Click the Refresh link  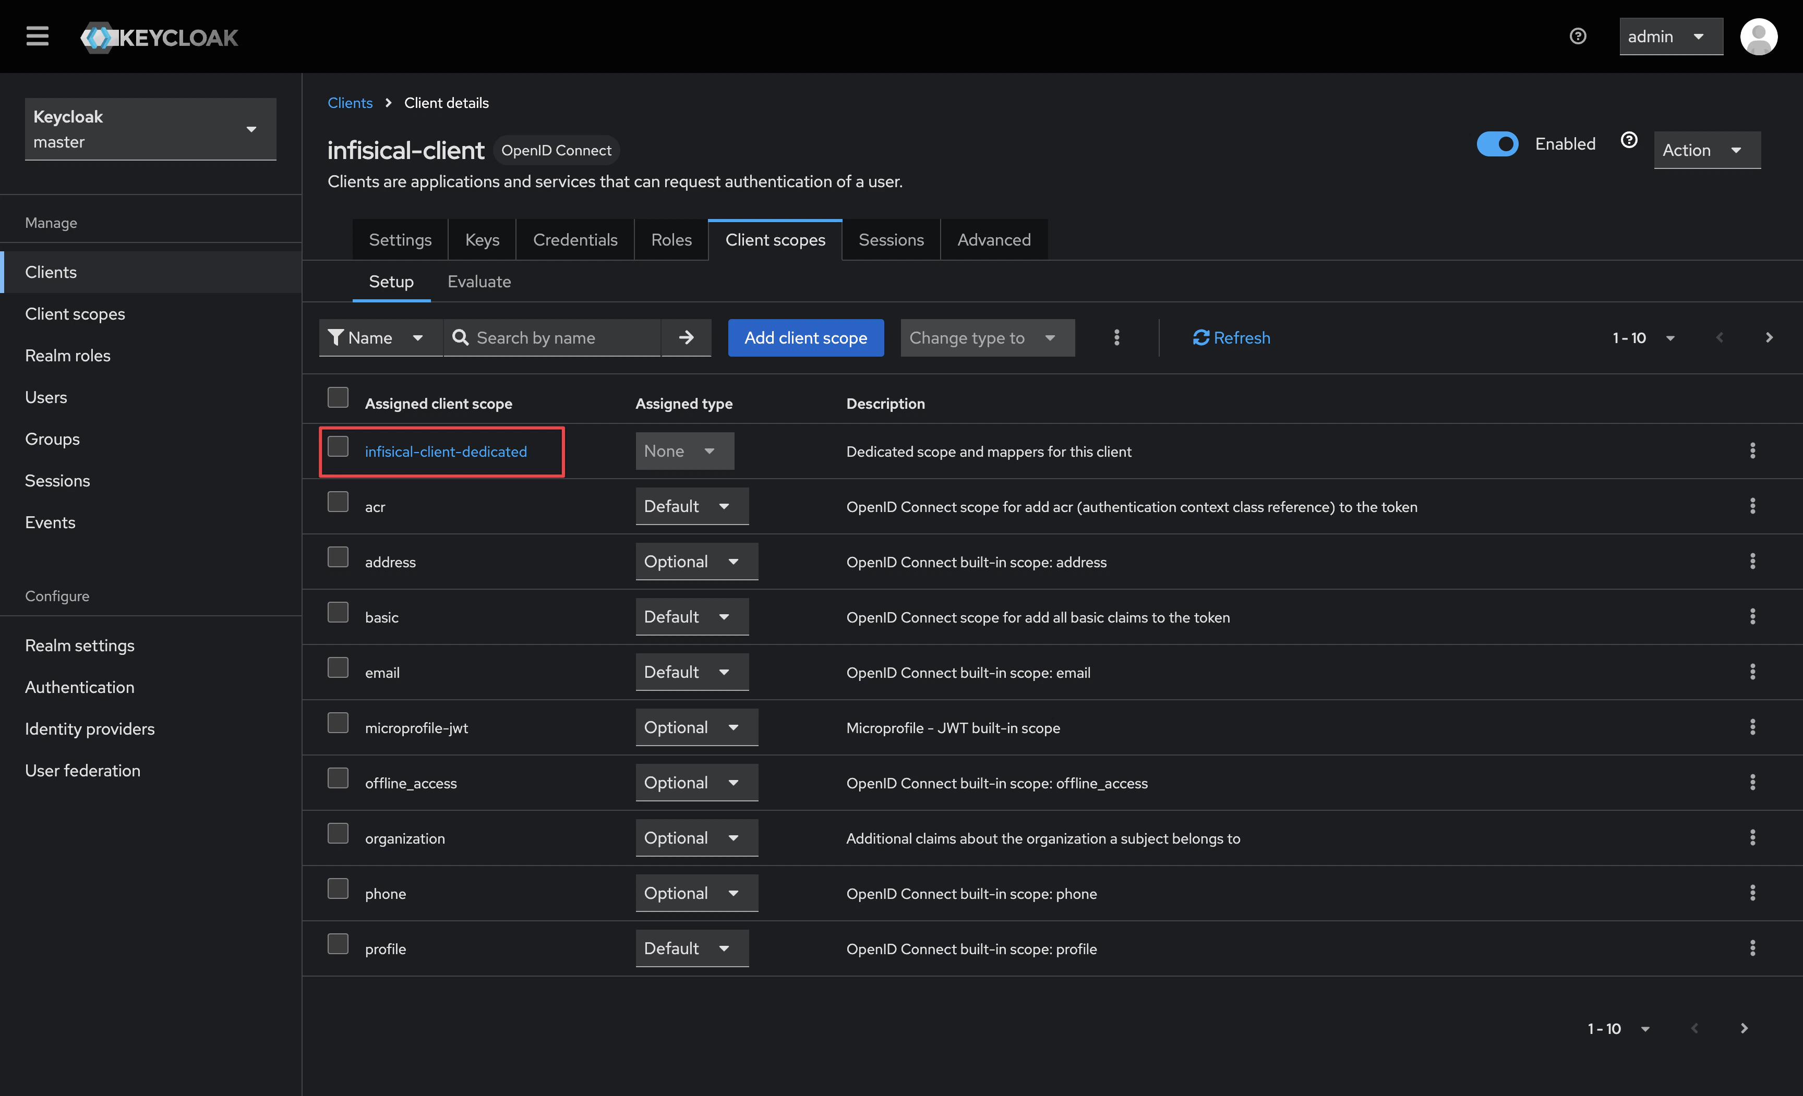(x=1232, y=337)
